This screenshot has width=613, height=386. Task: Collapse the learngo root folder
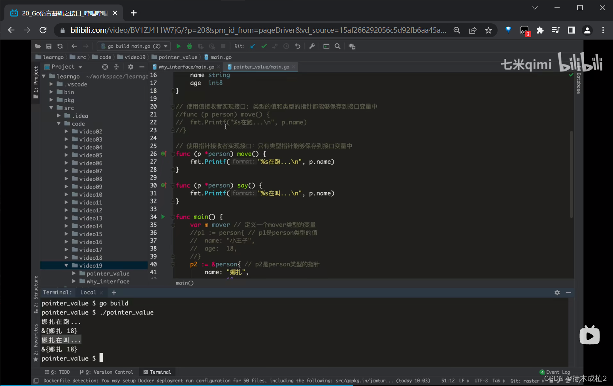click(x=44, y=76)
